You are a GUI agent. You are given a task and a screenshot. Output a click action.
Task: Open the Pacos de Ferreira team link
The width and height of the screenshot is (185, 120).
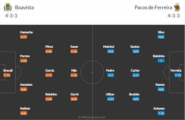click(x=153, y=7)
